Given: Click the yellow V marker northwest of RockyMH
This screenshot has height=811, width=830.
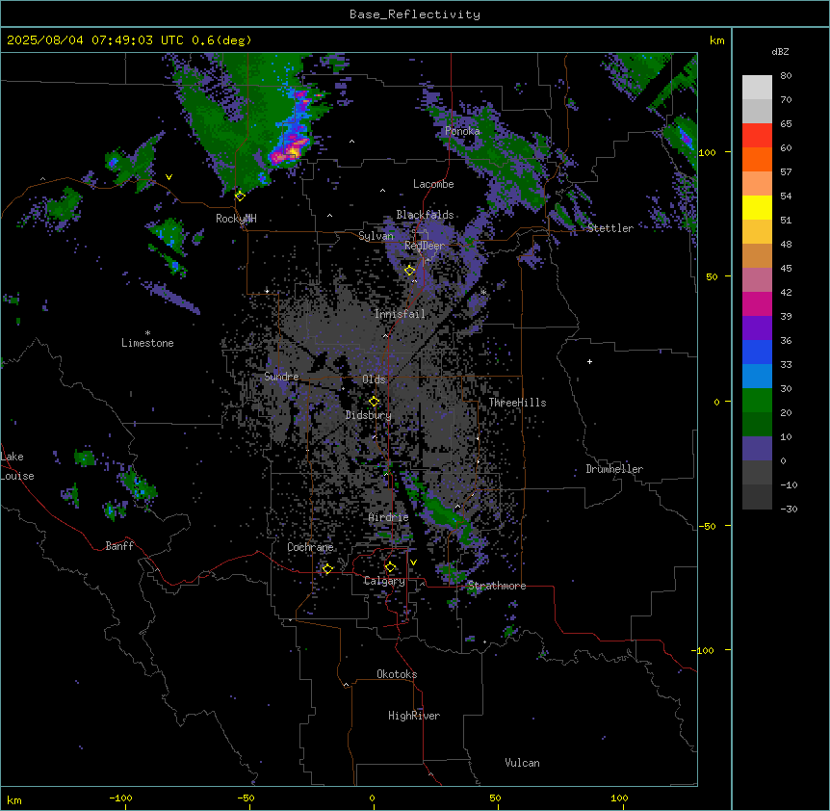Looking at the screenshot, I should (x=169, y=177).
